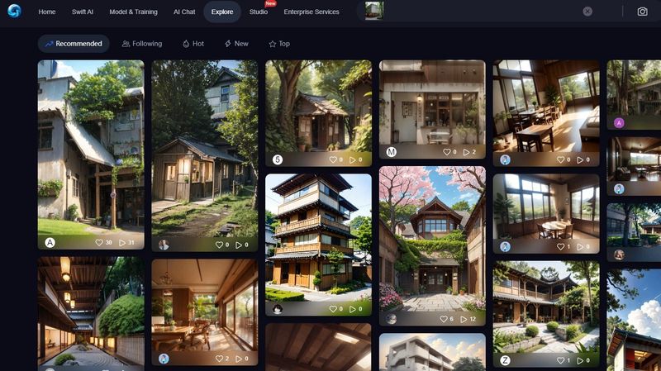Open the camera image search icon
The image size is (661, 371).
(642, 12)
